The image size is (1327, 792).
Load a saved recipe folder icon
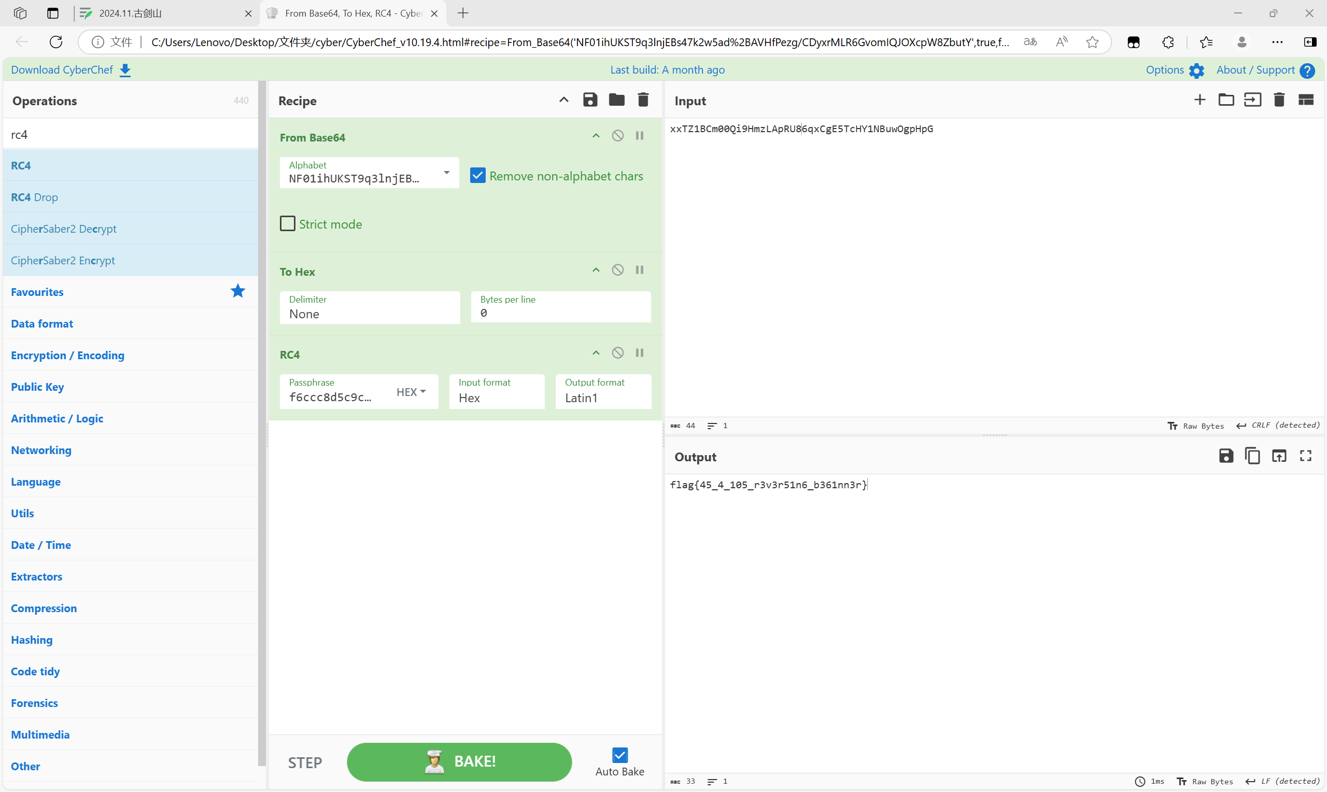coord(617,100)
